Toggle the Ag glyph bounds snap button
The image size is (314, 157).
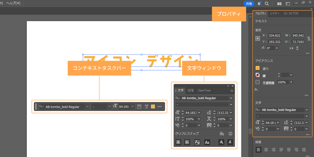coord(197,142)
